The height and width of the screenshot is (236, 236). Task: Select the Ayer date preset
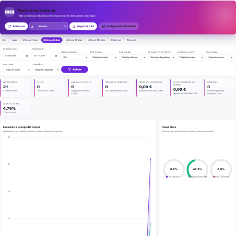point(15,40)
